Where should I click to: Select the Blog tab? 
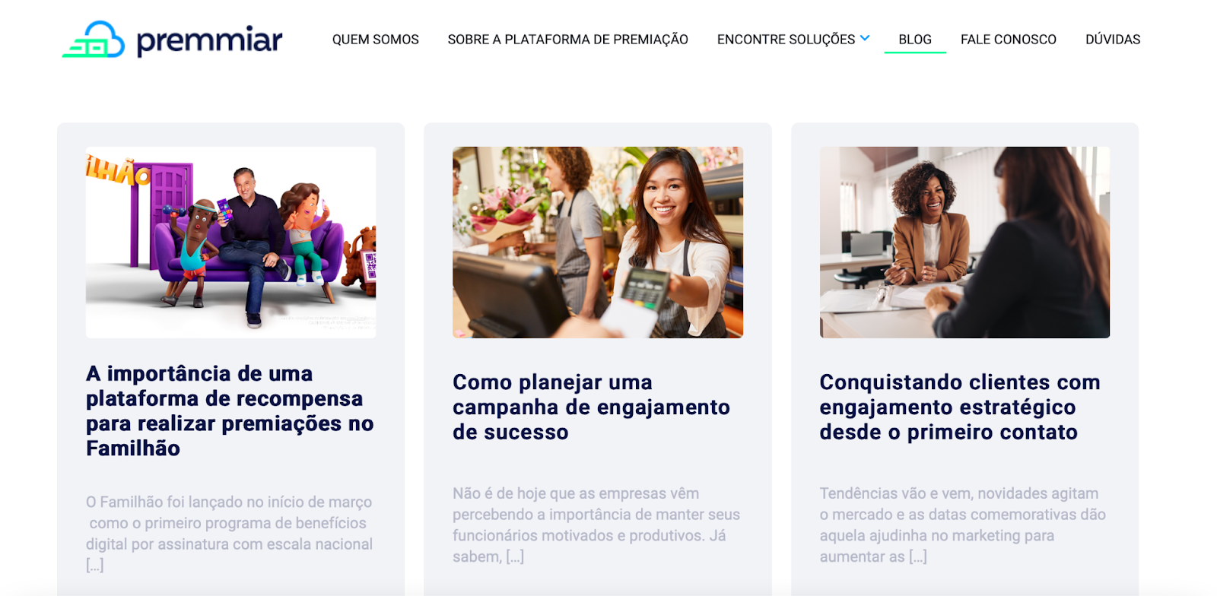coord(915,40)
